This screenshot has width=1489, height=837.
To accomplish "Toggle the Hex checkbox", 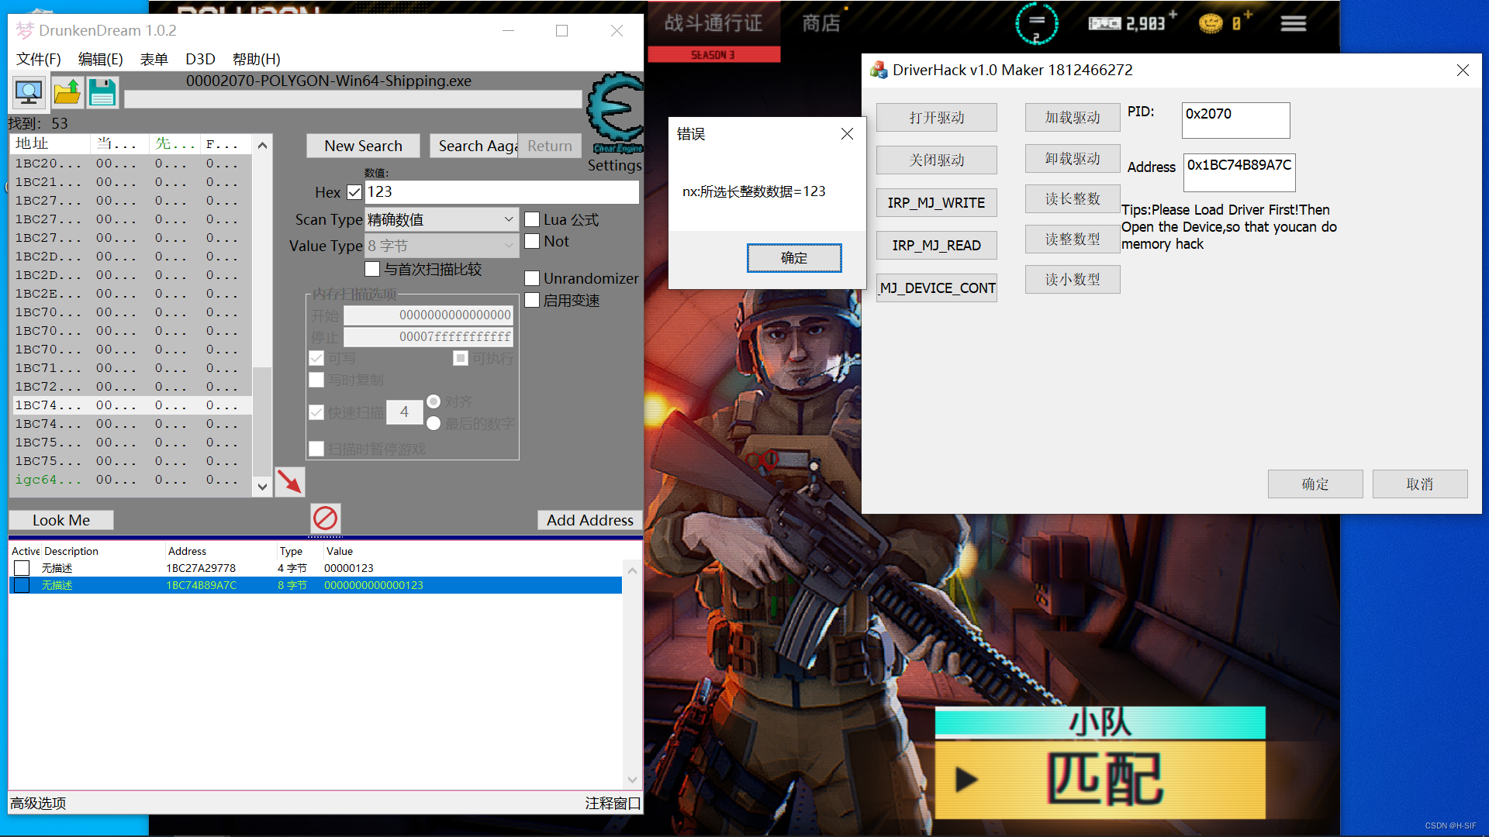I will (x=354, y=191).
